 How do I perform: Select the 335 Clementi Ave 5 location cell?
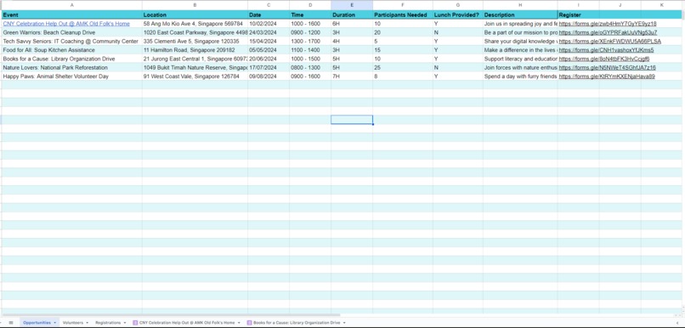click(195, 42)
